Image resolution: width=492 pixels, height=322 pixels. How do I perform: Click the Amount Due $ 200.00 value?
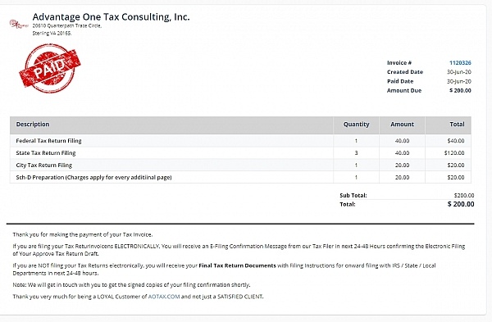460,91
